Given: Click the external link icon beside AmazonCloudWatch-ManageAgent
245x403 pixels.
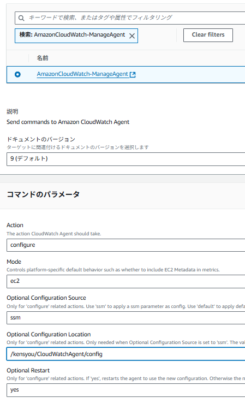Looking at the screenshot, I should pos(133,74).
